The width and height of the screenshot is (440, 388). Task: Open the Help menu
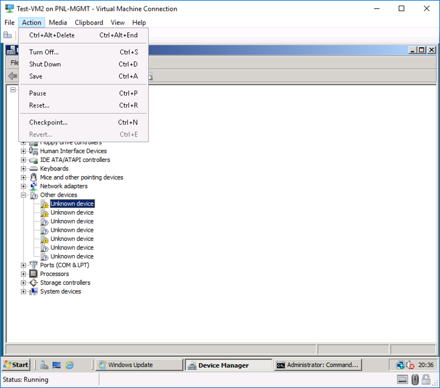[139, 23]
